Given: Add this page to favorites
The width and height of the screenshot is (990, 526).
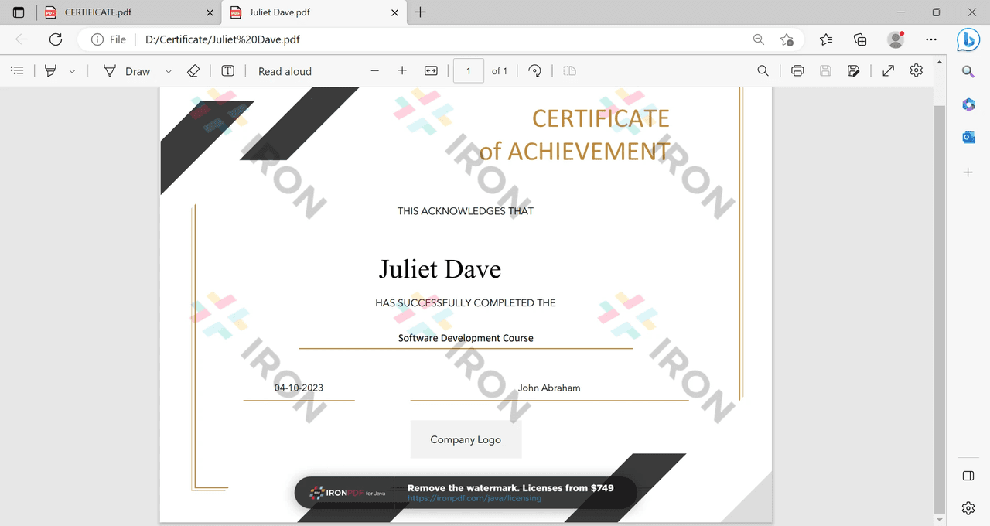Looking at the screenshot, I should 787,39.
